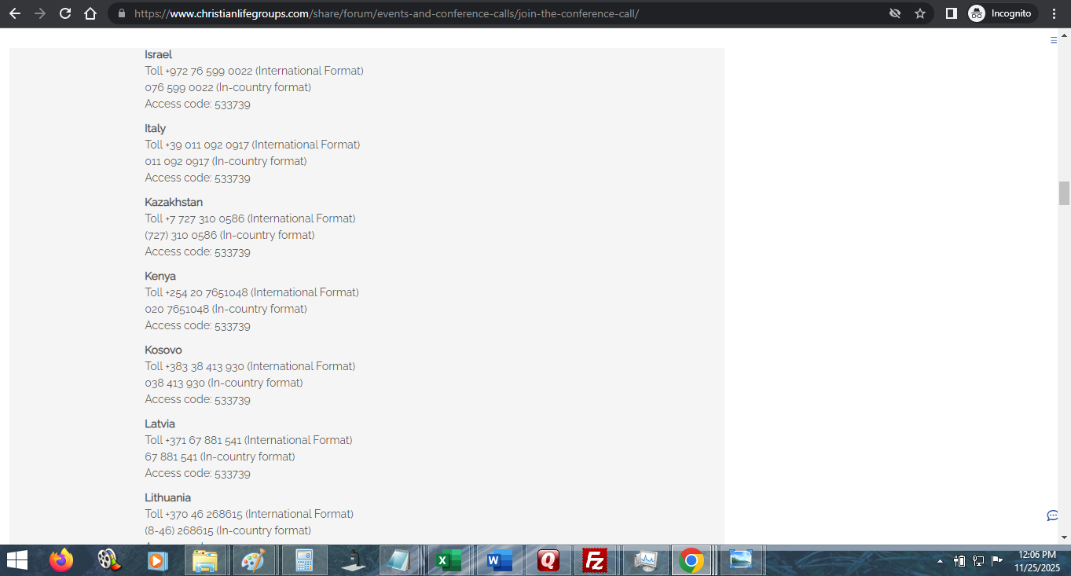Open FileZilla from the taskbar
Screen dimensions: 1071x576
(595, 560)
